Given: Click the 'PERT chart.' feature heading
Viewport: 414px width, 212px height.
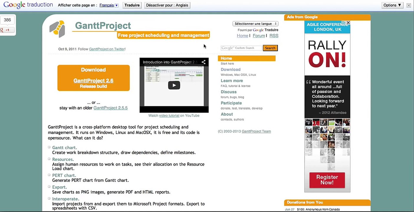Looking at the screenshot, I should click(x=64, y=175).
